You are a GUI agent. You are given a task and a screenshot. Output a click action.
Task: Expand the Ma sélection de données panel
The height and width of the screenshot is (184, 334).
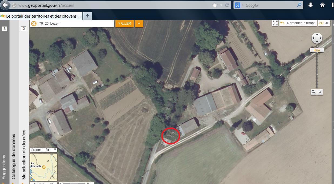coord(24,155)
